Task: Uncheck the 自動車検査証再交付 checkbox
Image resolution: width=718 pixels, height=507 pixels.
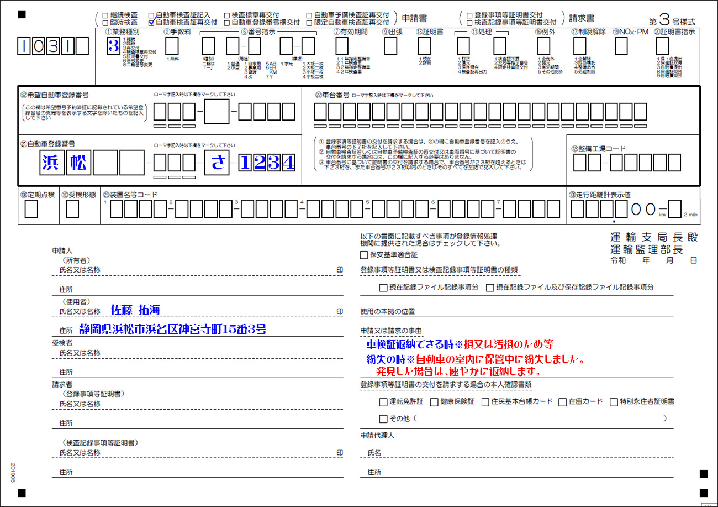Action: pyautogui.click(x=151, y=23)
